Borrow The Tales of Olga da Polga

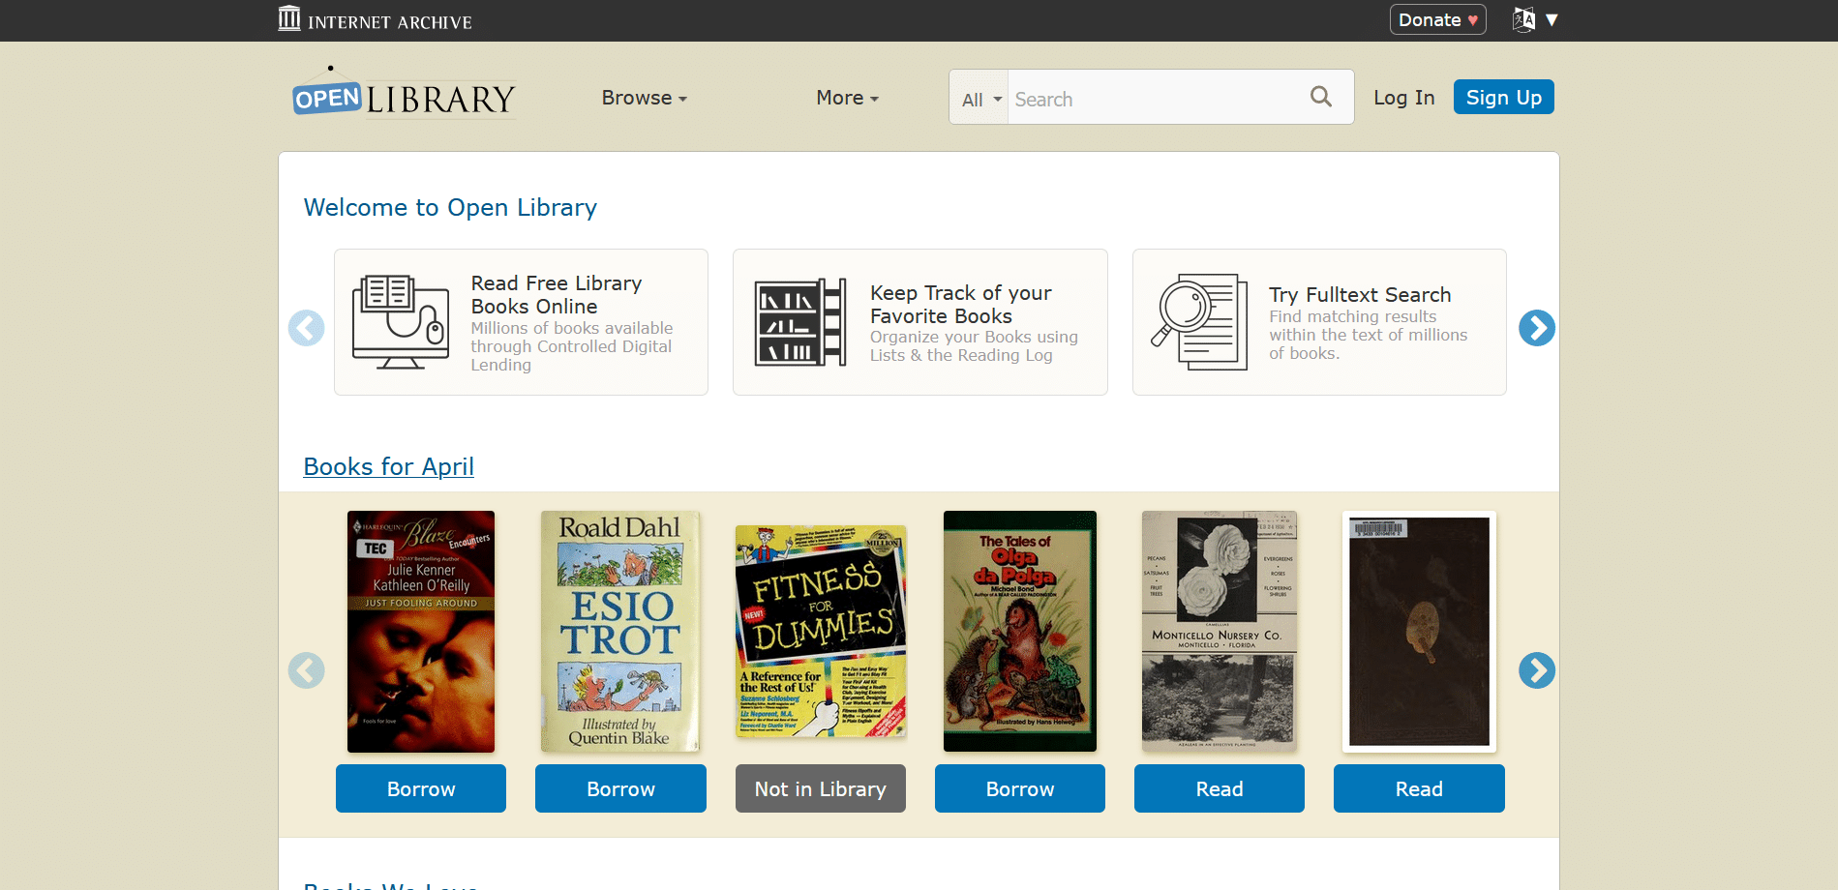(x=1019, y=788)
